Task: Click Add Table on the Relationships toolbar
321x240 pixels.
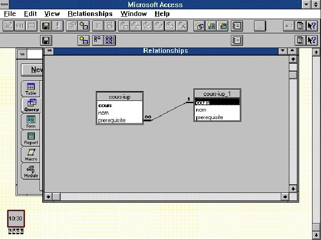Action: (83, 40)
